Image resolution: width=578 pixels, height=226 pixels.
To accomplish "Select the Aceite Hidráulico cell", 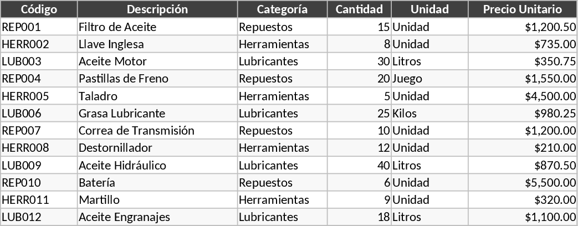I will (157, 165).
